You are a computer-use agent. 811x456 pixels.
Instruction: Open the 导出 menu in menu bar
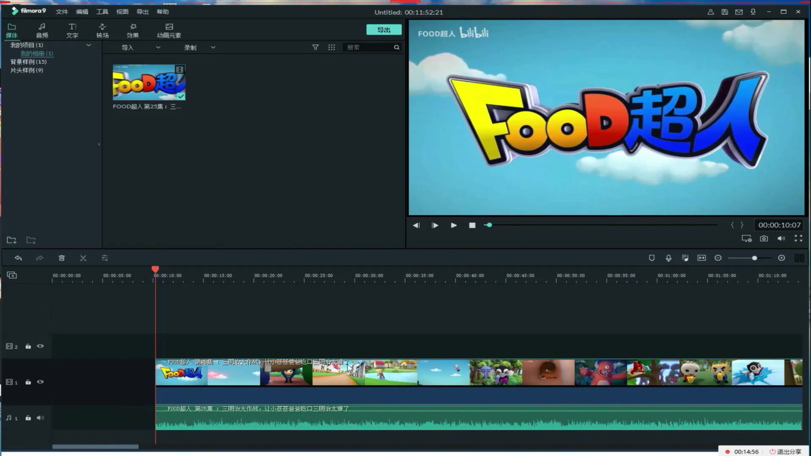pos(142,12)
